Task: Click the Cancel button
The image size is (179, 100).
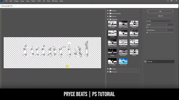Action: (160, 16)
